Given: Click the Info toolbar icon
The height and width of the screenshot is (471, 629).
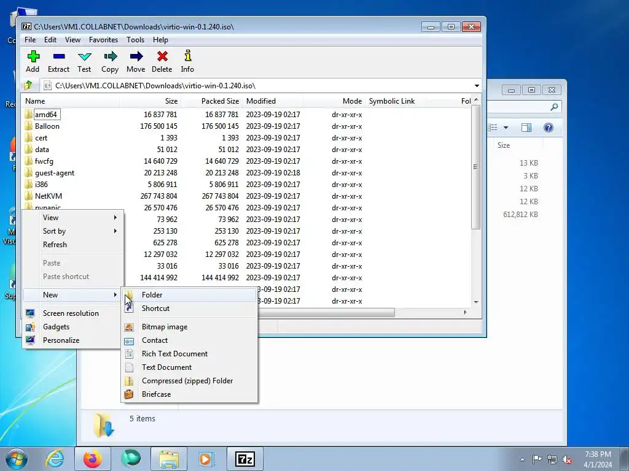Looking at the screenshot, I should [187, 56].
